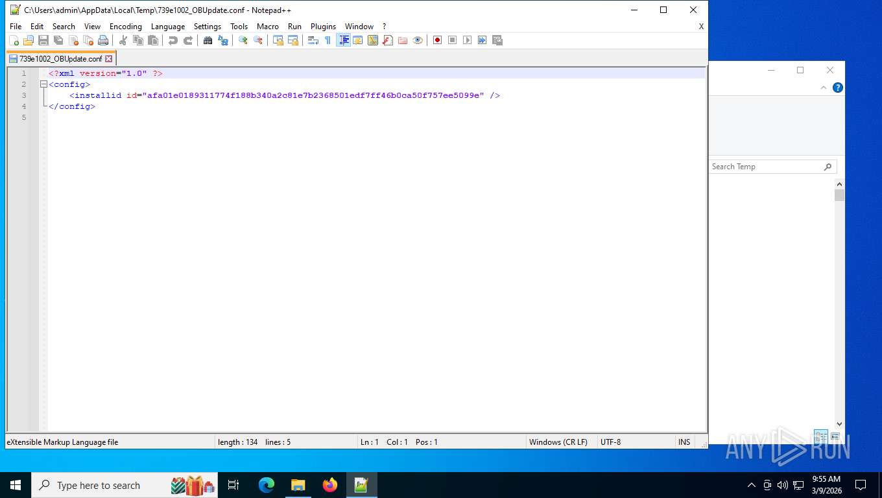Click INS mode in status bar
The image size is (882, 498).
click(684, 442)
